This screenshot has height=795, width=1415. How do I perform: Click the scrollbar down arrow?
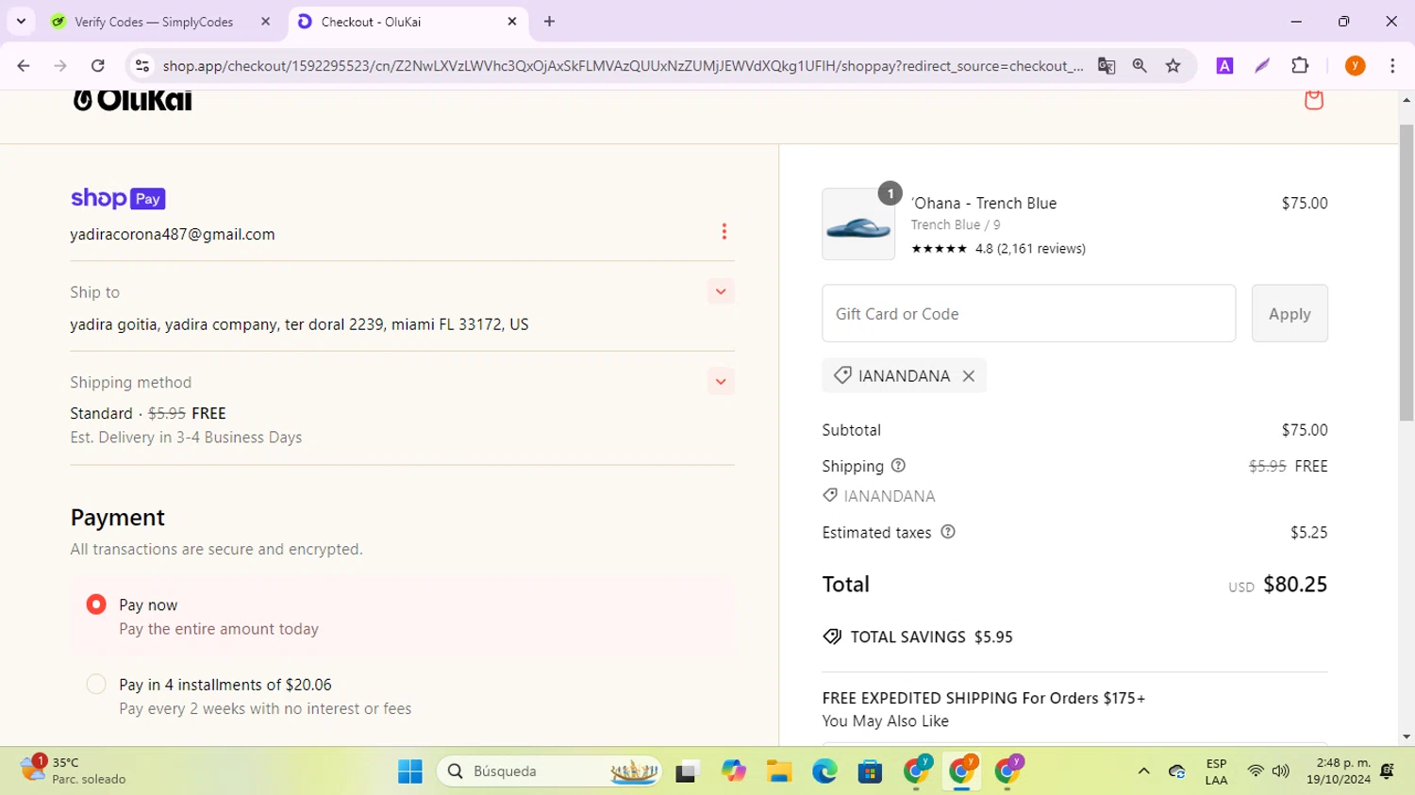click(1407, 737)
